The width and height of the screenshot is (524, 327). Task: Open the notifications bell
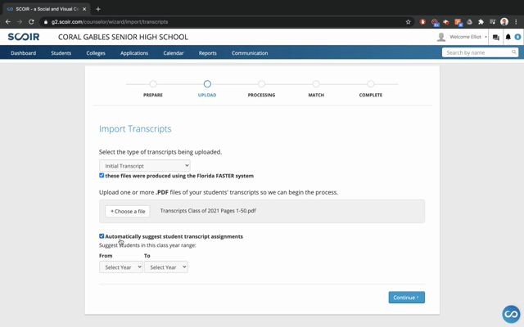coord(508,37)
